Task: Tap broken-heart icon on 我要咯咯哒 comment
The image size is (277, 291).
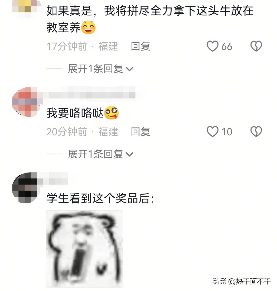Action: pos(256,131)
